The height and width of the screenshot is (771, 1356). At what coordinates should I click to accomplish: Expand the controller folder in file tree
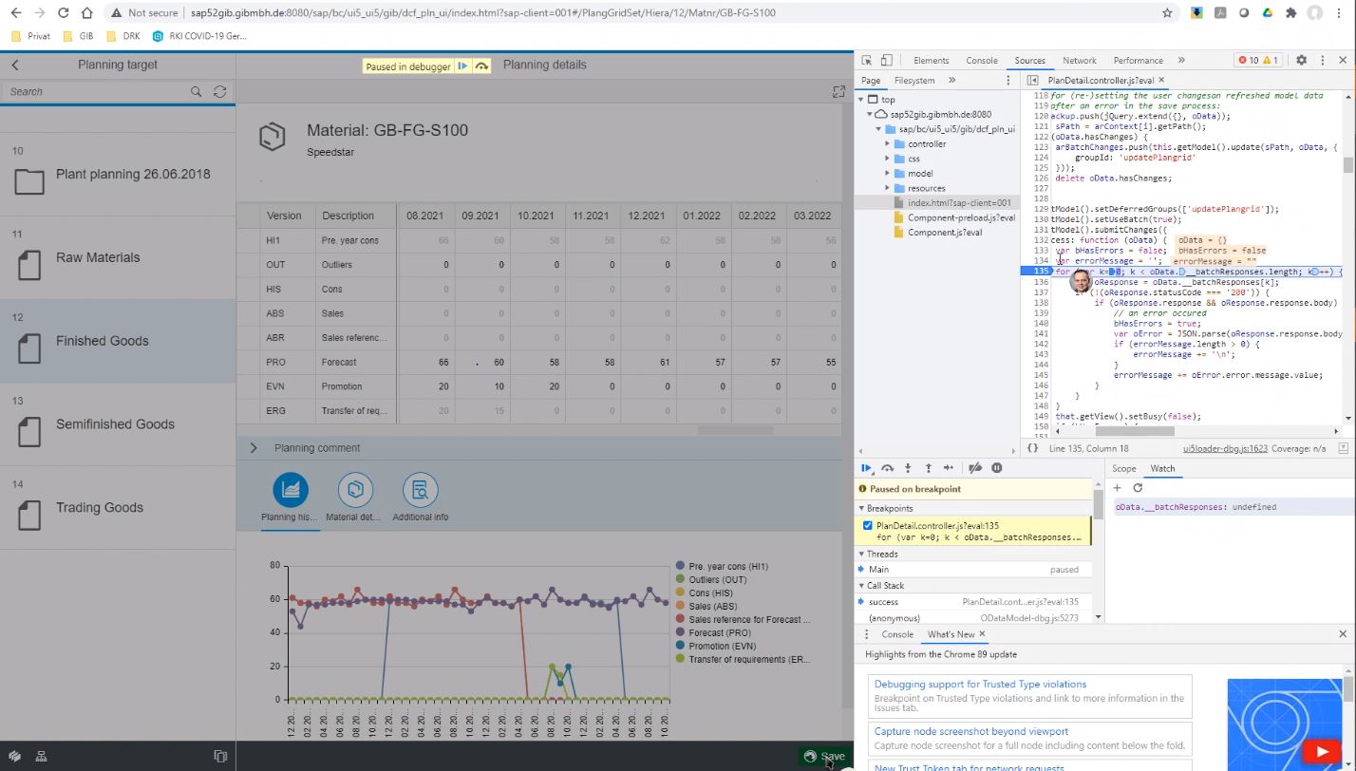888,144
